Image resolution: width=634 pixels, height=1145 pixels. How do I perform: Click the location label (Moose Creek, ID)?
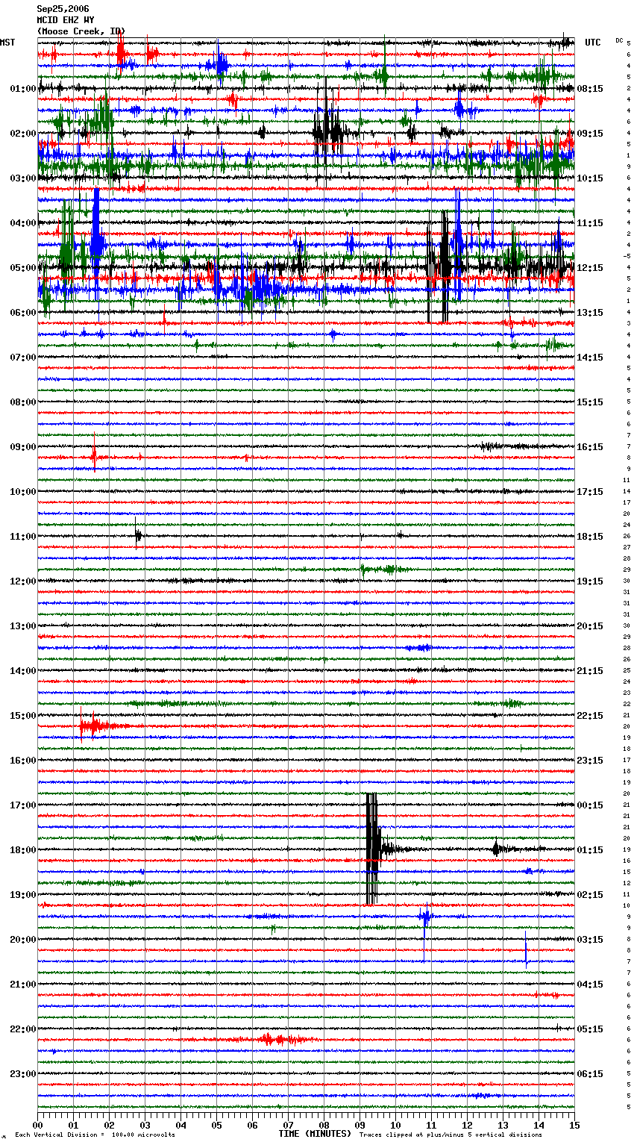(x=81, y=31)
